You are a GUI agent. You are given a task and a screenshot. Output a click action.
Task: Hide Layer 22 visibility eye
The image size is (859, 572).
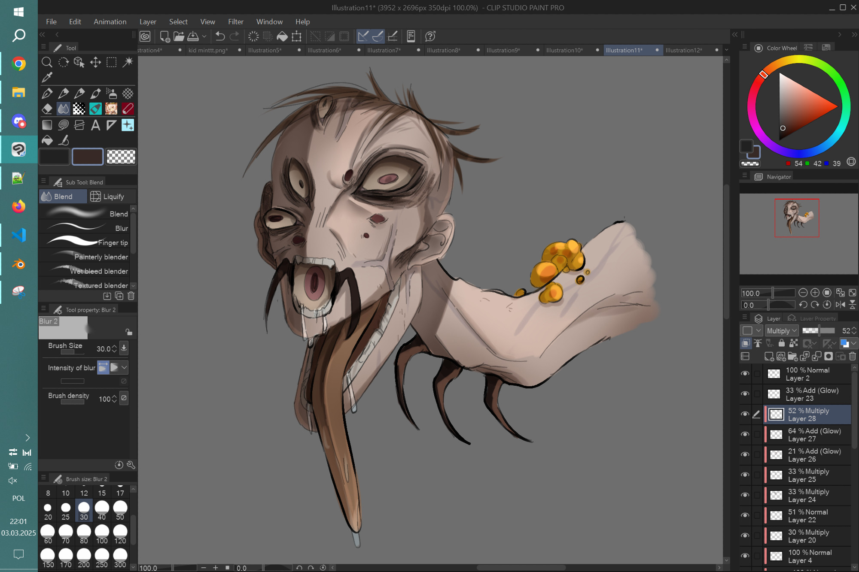pyautogui.click(x=745, y=515)
